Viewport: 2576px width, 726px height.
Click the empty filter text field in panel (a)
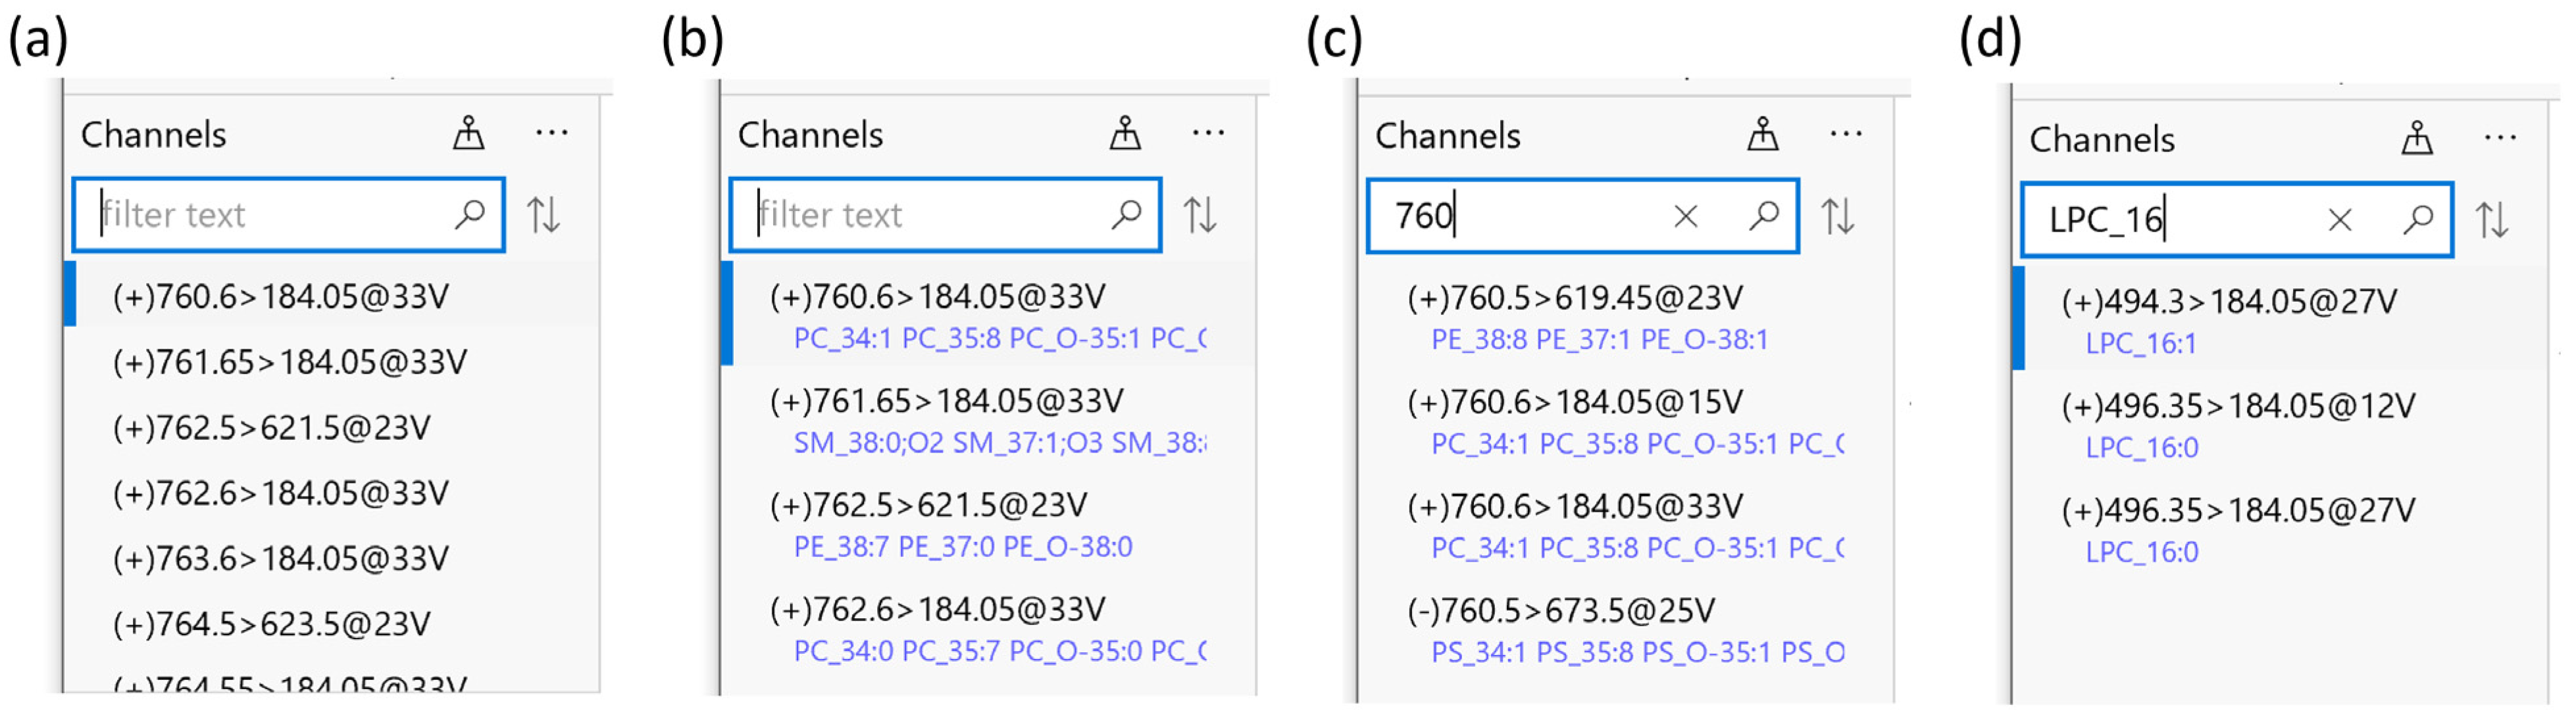click(270, 215)
